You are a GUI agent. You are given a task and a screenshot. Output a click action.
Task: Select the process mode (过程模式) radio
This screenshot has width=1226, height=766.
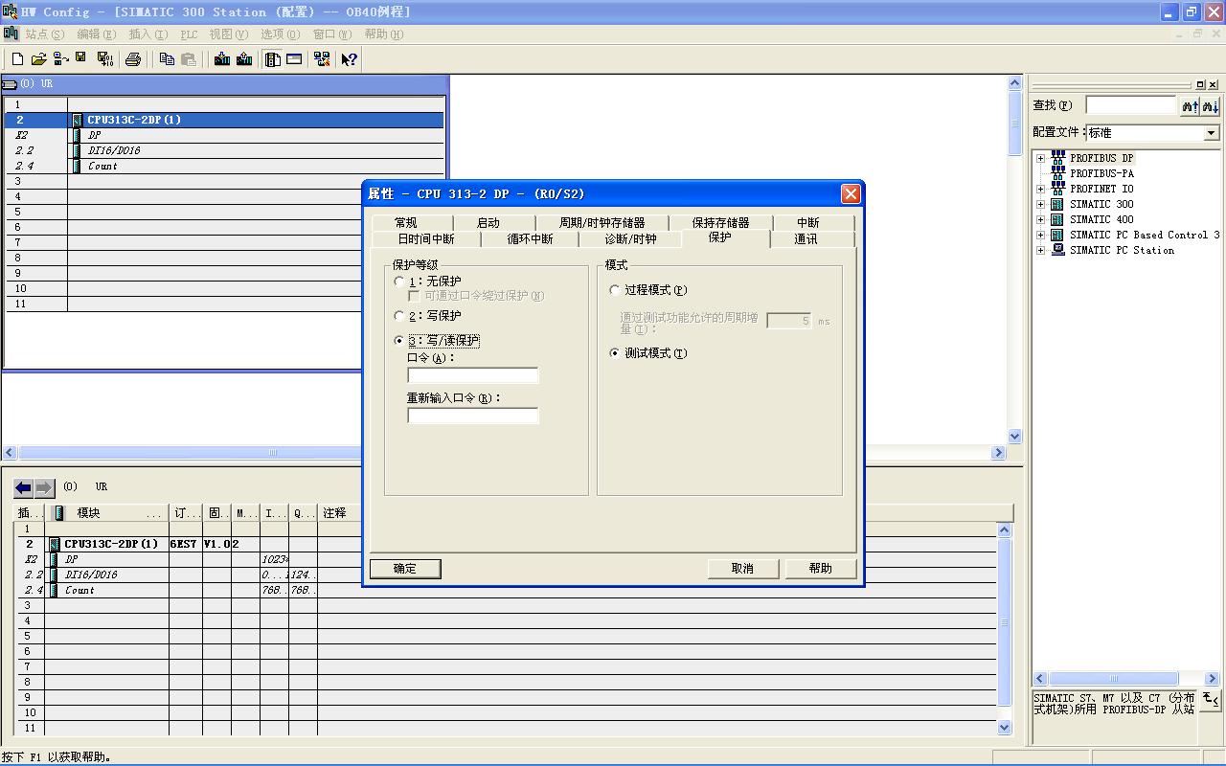615,290
